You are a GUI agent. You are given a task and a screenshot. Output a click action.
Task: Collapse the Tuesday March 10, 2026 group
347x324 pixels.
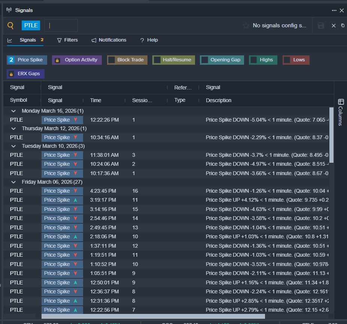14,146
